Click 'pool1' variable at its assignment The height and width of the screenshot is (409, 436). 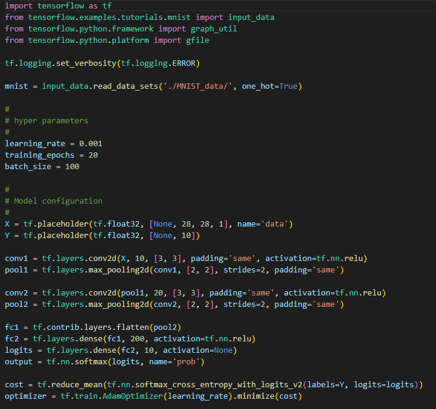16,270
